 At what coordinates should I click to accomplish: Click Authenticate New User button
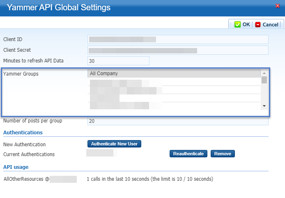coord(114,144)
